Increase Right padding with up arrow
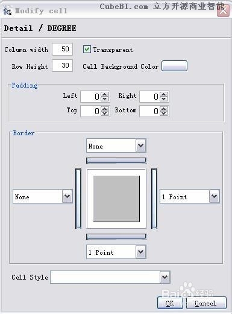 pyautogui.click(x=164, y=94)
